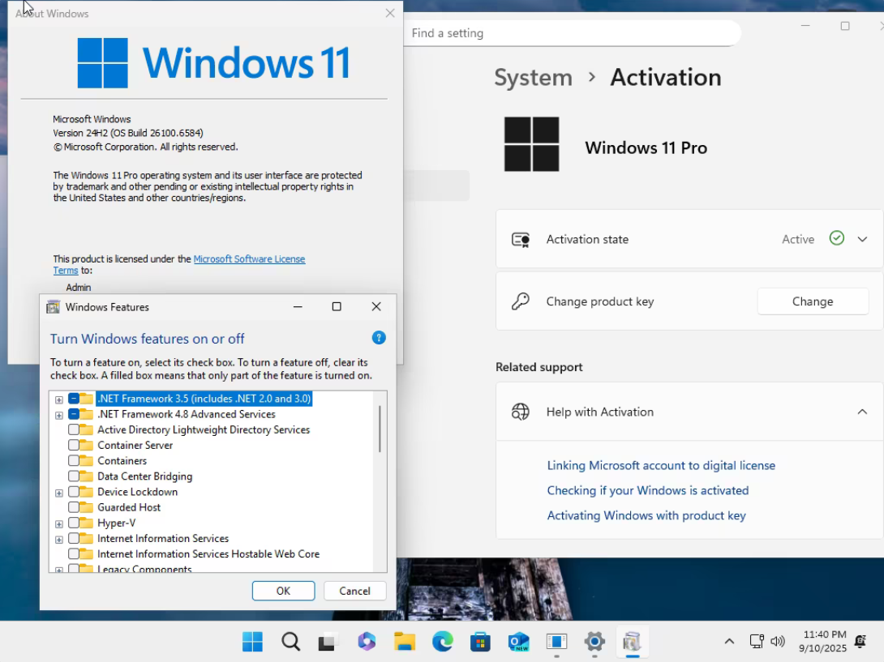The width and height of the screenshot is (884, 662).
Task: Click the blue help icon in Windows Features
Action: click(379, 338)
